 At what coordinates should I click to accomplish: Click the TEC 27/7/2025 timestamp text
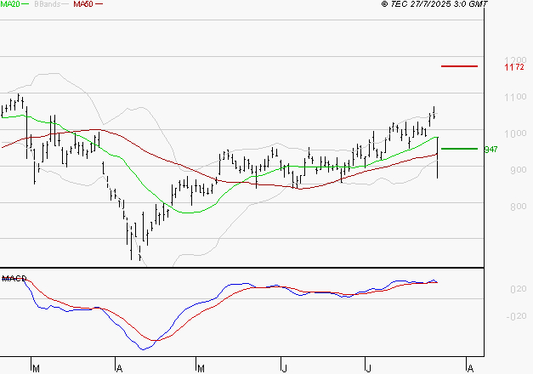click(x=434, y=4)
